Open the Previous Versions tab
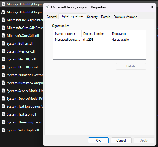Screen dimensions: 158x147 pos(125,17)
